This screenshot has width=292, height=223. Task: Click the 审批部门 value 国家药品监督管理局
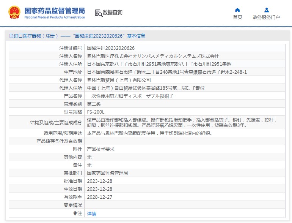click(x=107, y=173)
